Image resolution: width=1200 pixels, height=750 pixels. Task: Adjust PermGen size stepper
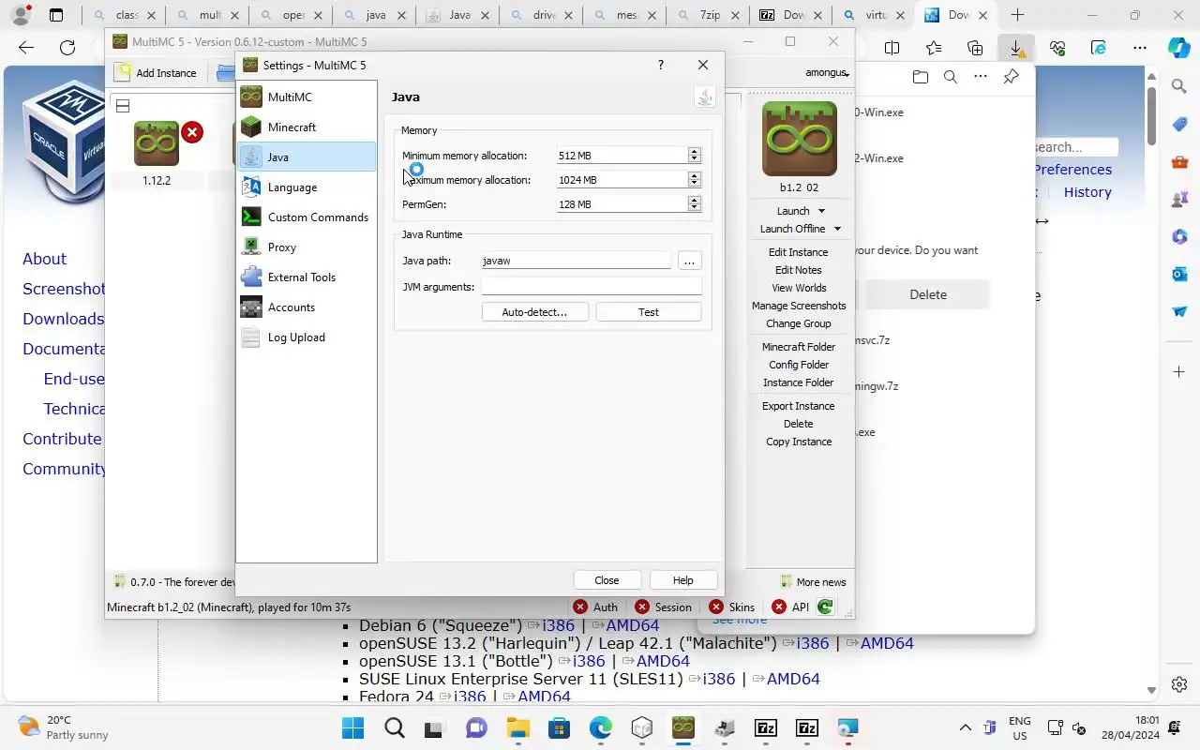coord(694,204)
